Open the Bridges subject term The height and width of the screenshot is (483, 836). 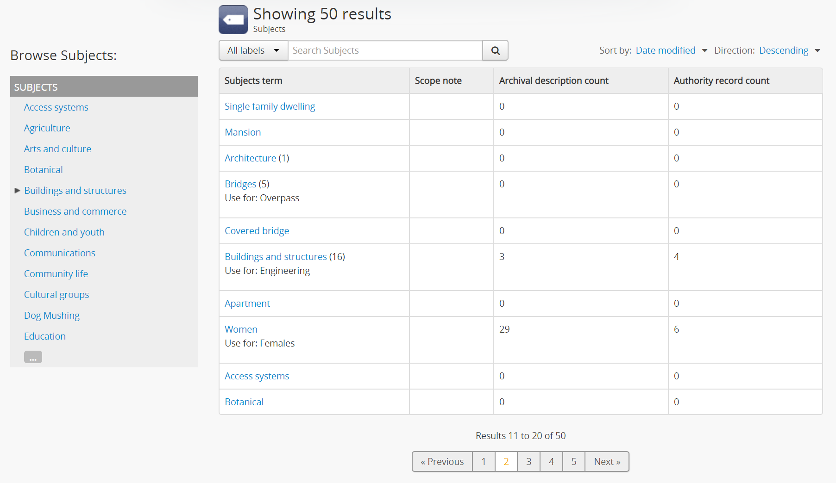tap(240, 184)
